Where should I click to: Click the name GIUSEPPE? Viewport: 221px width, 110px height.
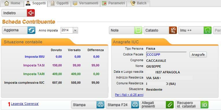pyautogui.click(x=153, y=66)
